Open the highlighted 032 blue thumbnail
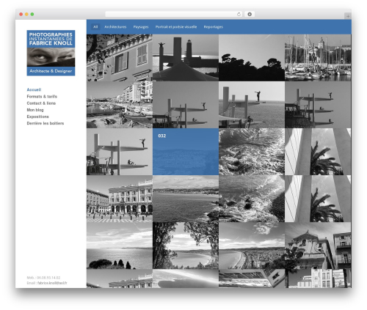Screen dimensions: 367x310 (x=186, y=152)
